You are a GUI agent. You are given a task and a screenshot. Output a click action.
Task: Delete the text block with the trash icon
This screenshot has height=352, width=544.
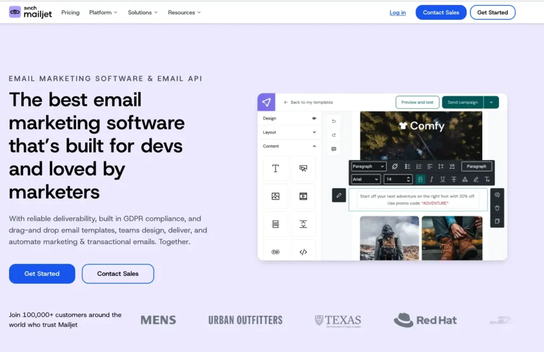pyautogui.click(x=497, y=208)
